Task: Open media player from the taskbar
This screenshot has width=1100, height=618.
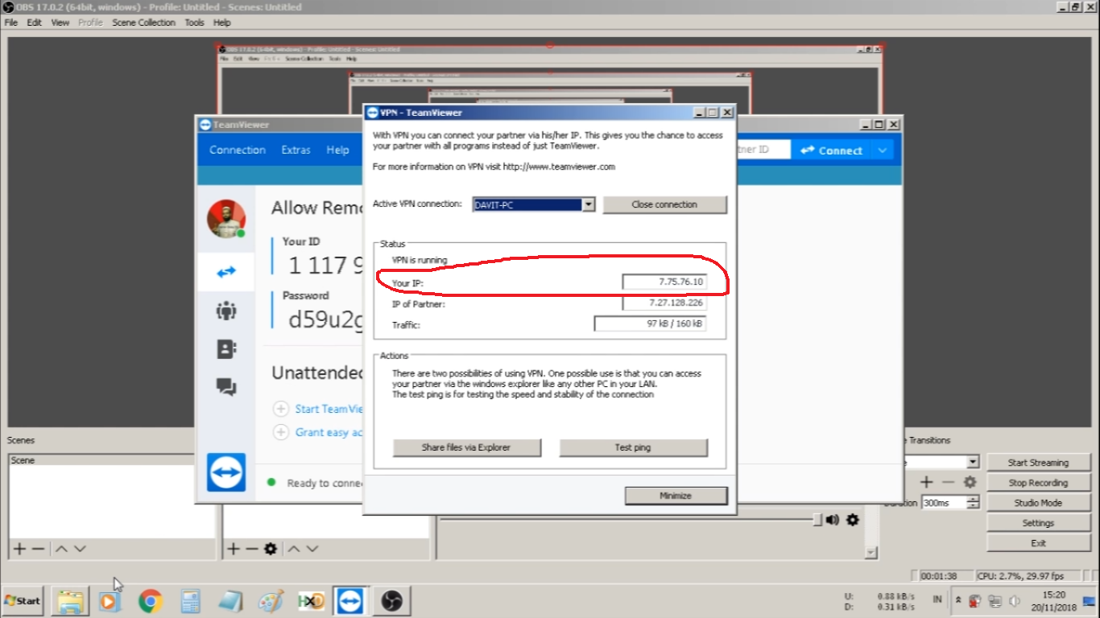Action: tap(110, 601)
